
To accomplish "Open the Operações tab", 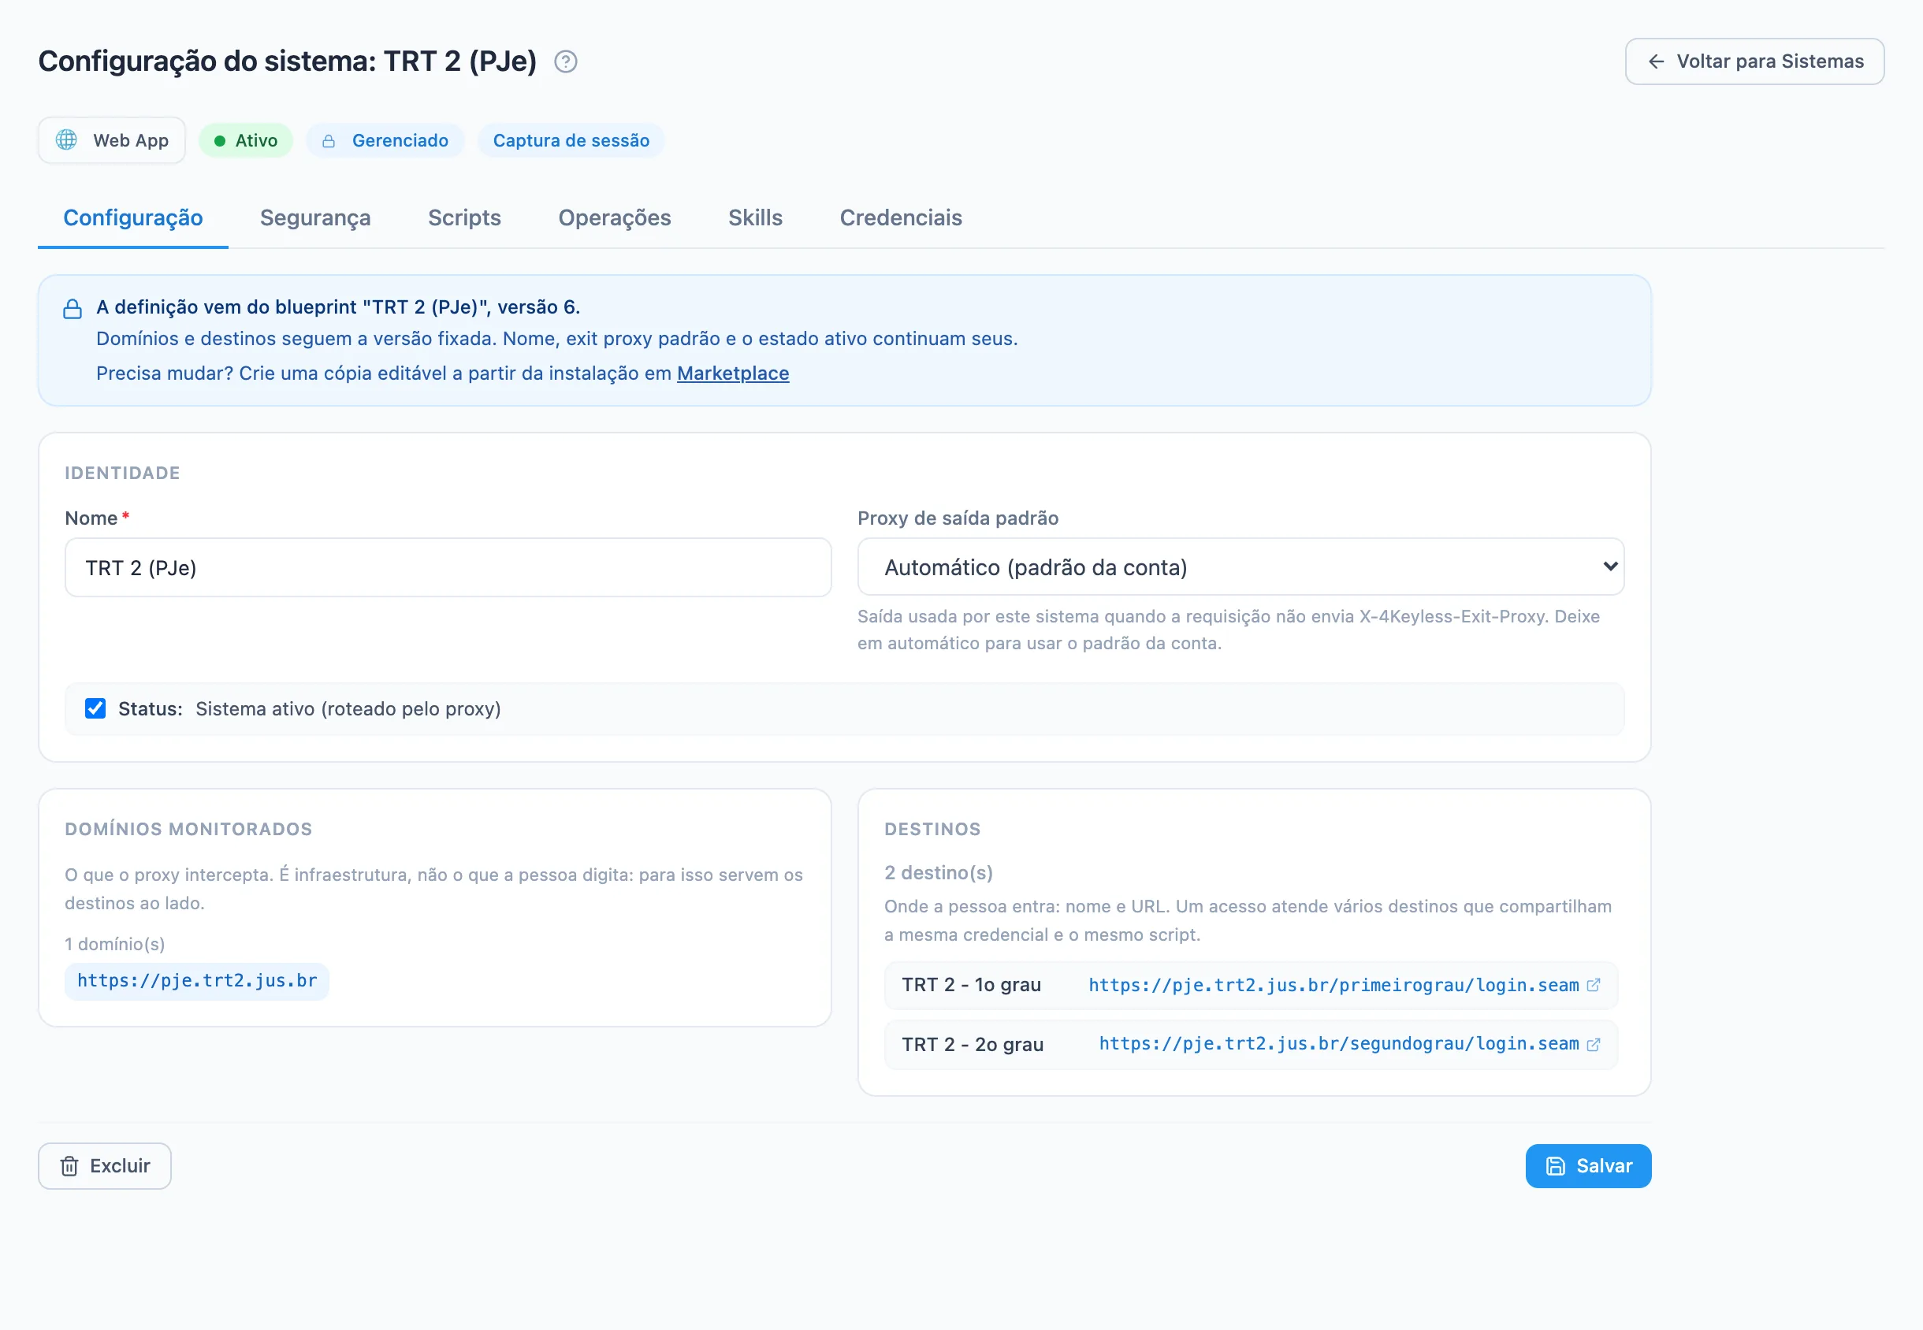I will (614, 217).
